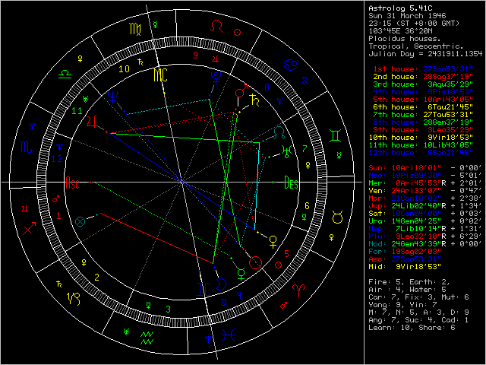Click the 'Learn: 10, Share: 6' line

tap(412, 328)
